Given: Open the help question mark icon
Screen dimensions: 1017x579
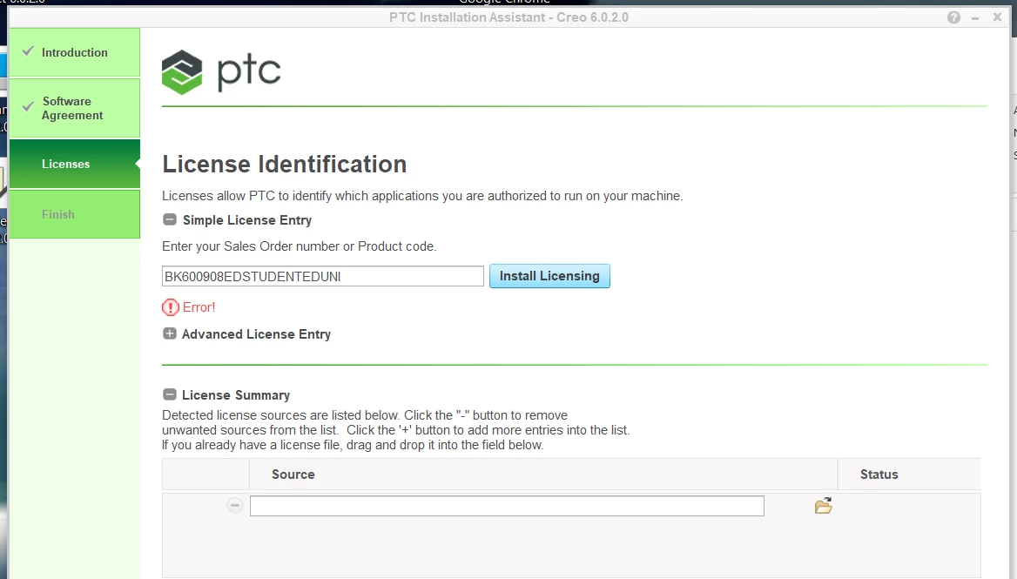Looking at the screenshot, I should pos(953,17).
